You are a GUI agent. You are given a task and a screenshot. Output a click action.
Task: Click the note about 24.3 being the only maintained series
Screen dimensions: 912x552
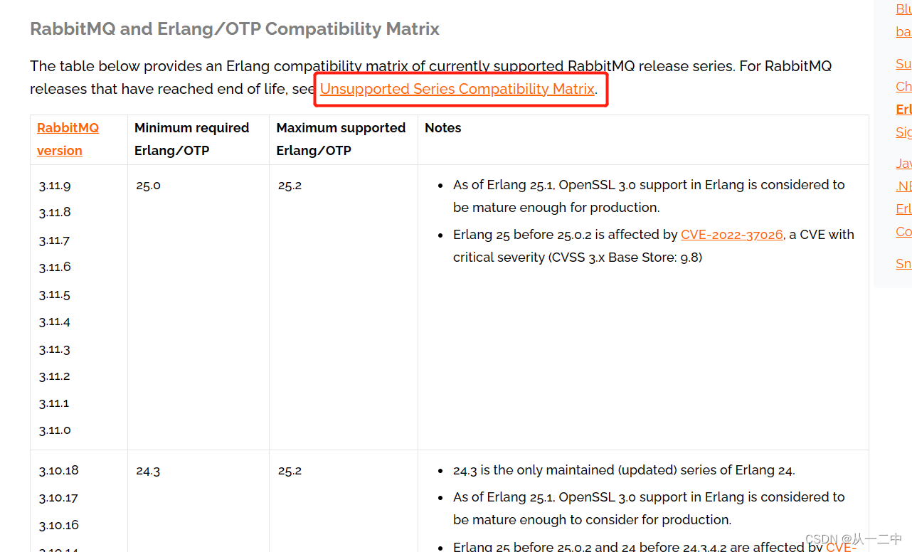tap(624, 470)
